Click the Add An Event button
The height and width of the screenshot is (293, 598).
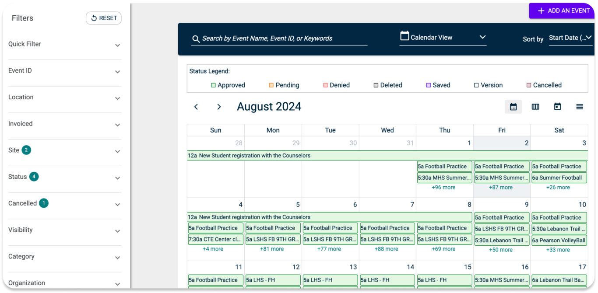563,10
